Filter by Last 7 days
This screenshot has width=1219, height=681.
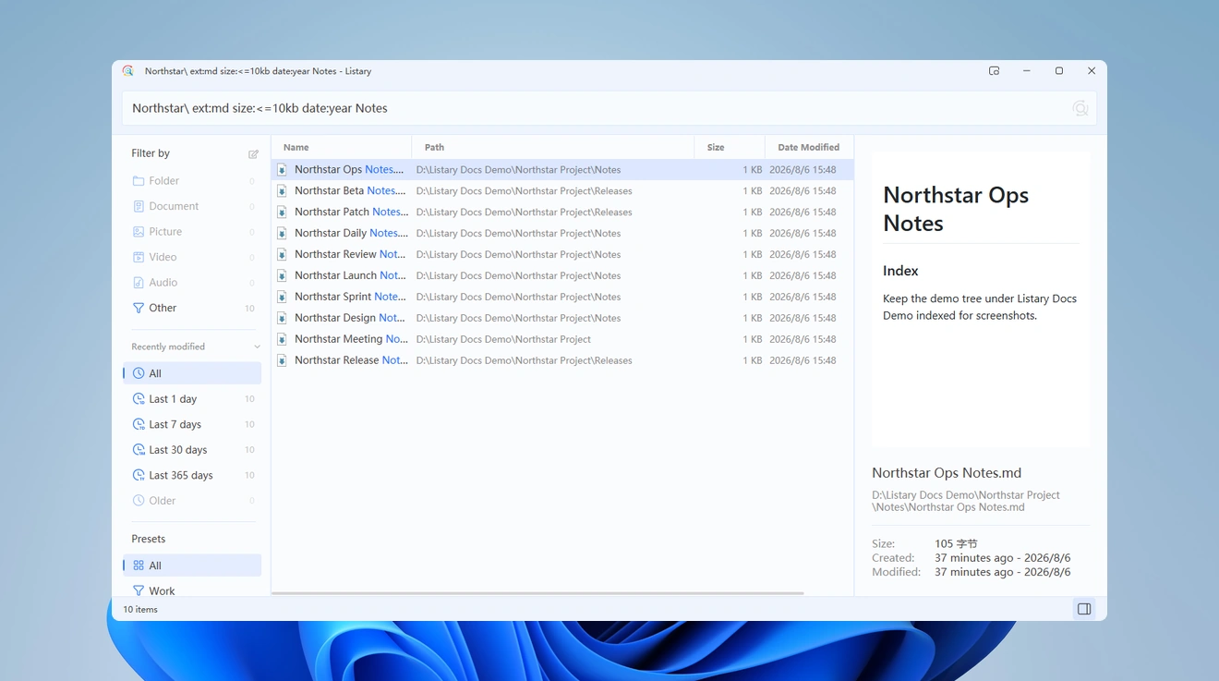(192, 424)
